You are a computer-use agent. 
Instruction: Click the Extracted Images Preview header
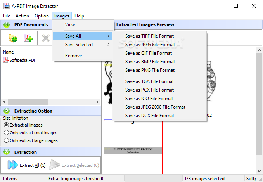(145, 24)
